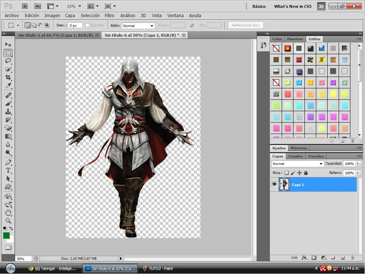Open the green foreground color swatch

pos(6,236)
